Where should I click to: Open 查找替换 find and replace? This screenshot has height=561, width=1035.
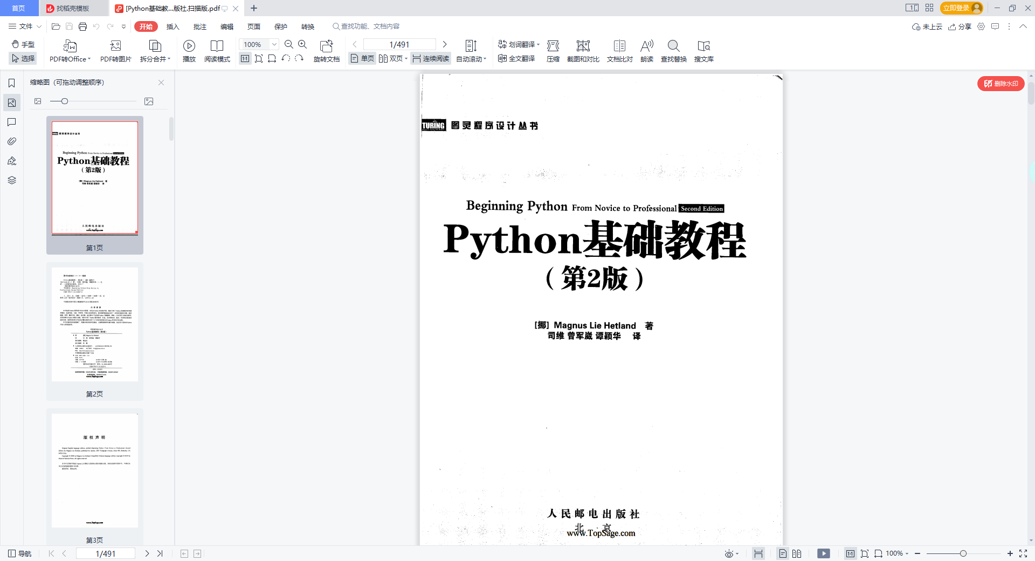(x=674, y=51)
